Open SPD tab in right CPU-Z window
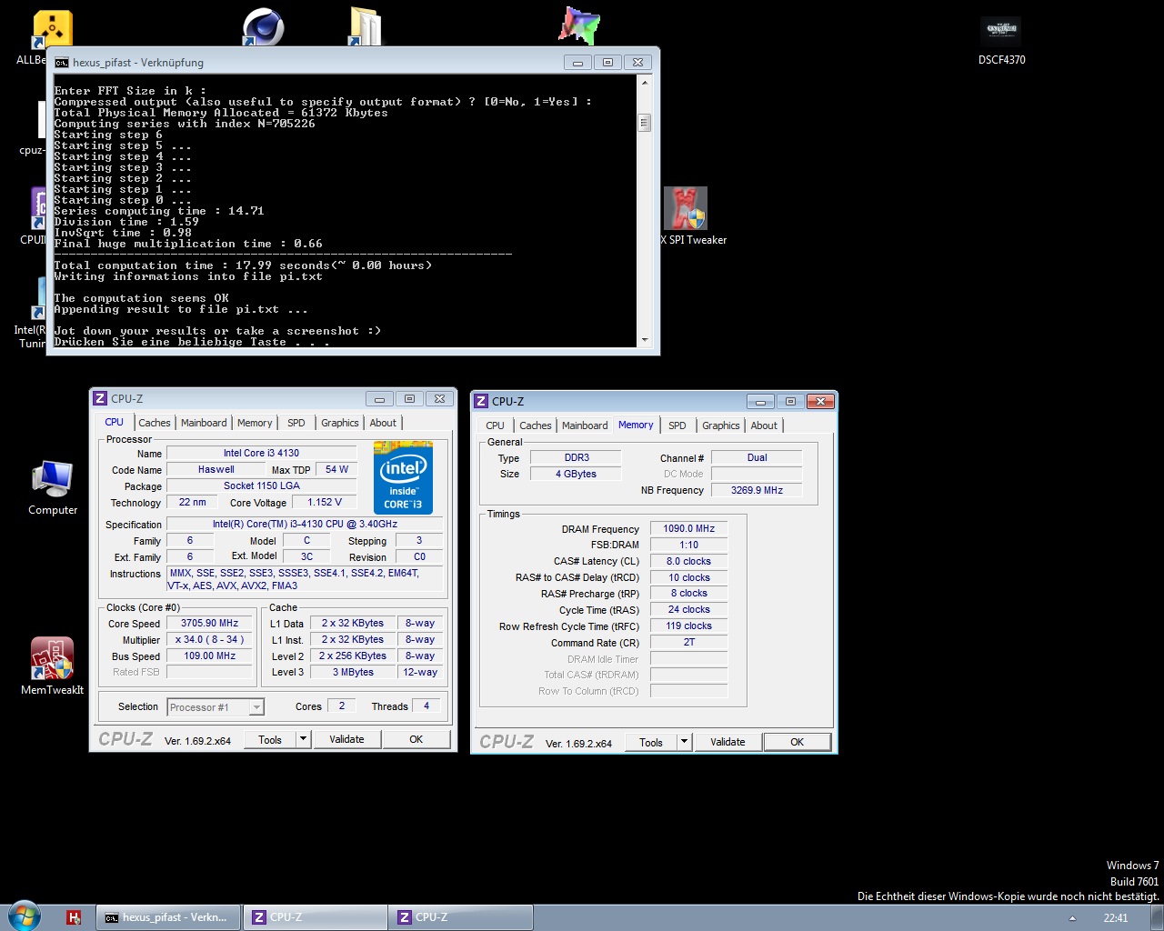The image size is (1164, 931). (677, 425)
